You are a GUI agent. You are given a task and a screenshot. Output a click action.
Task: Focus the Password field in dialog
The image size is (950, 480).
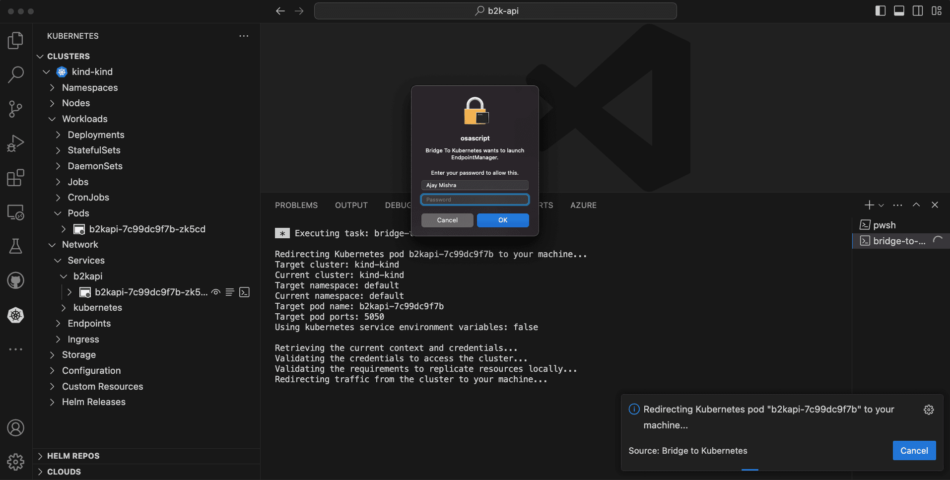475,200
